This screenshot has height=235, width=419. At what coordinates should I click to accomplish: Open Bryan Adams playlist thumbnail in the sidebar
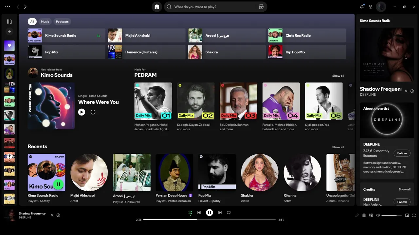9,157
